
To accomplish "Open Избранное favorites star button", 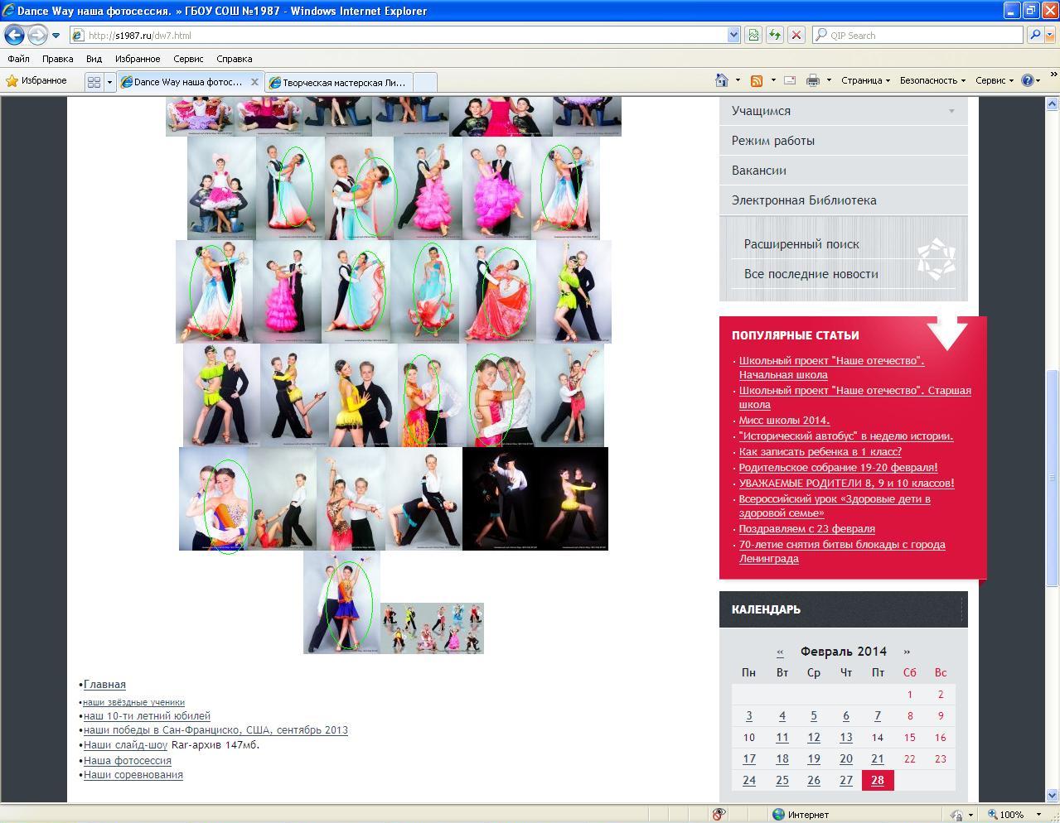I will click(36, 81).
